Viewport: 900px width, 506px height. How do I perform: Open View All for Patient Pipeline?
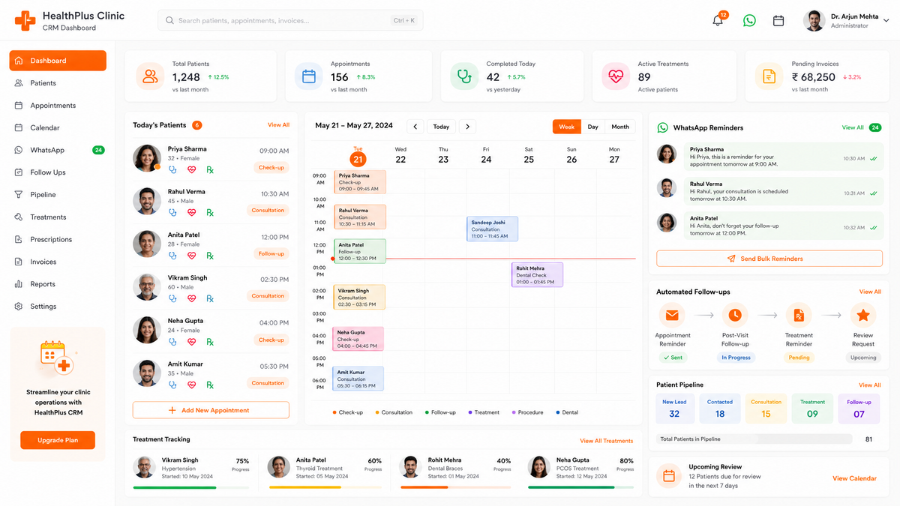870,385
